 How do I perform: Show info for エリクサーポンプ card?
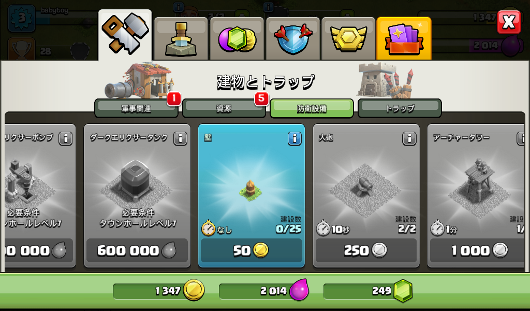tap(66, 138)
